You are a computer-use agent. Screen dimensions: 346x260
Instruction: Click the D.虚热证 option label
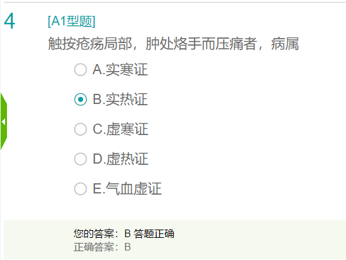coord(120,159)
